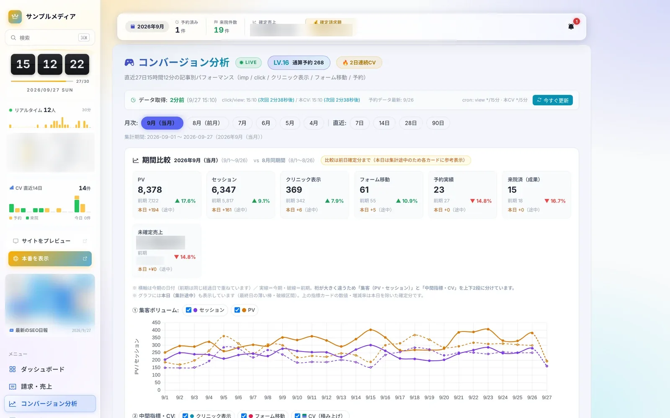Image resolution: width=670 pixels, height=418 pixels.
Task: Click the クリニック表示 369 metric card
Action: point(315,195)
